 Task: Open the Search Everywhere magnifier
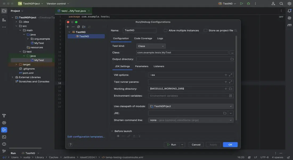[x=281, y=3]
